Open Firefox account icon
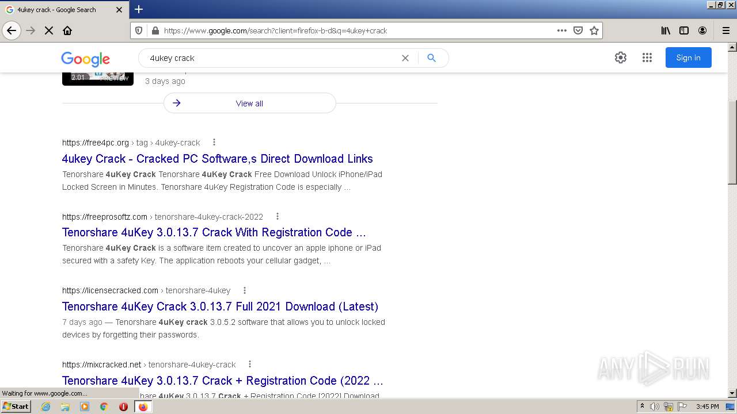 pyautogui.click(x=702, y=30)
